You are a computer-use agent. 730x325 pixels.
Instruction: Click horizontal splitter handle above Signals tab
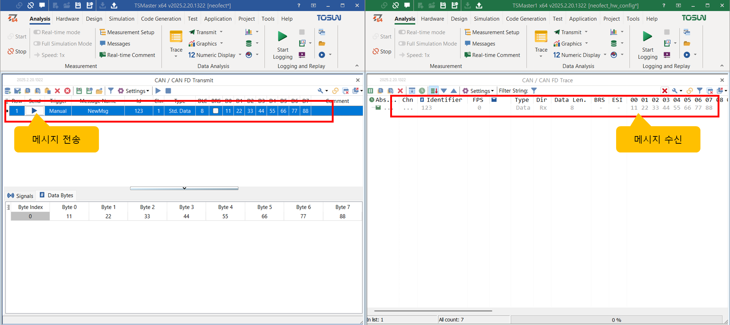click(184, 188)
